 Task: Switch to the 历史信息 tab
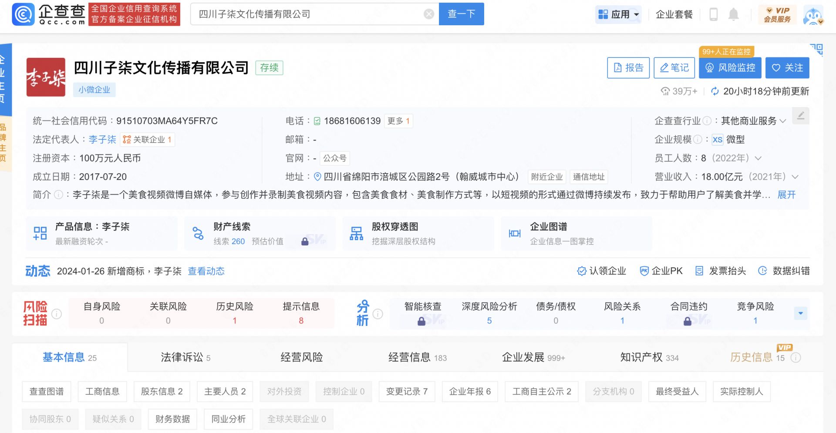tap(757, 357)
